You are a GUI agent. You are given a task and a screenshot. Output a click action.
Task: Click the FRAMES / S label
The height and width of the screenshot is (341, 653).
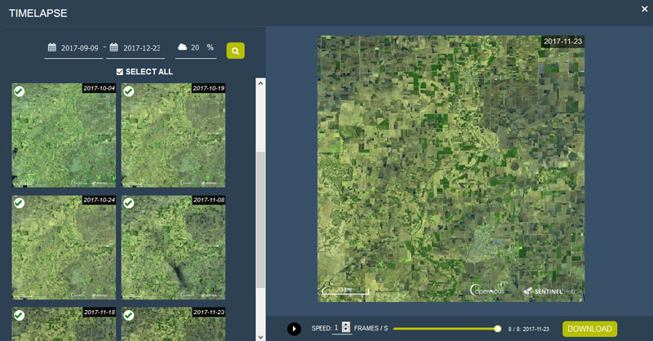pos(371,328)
